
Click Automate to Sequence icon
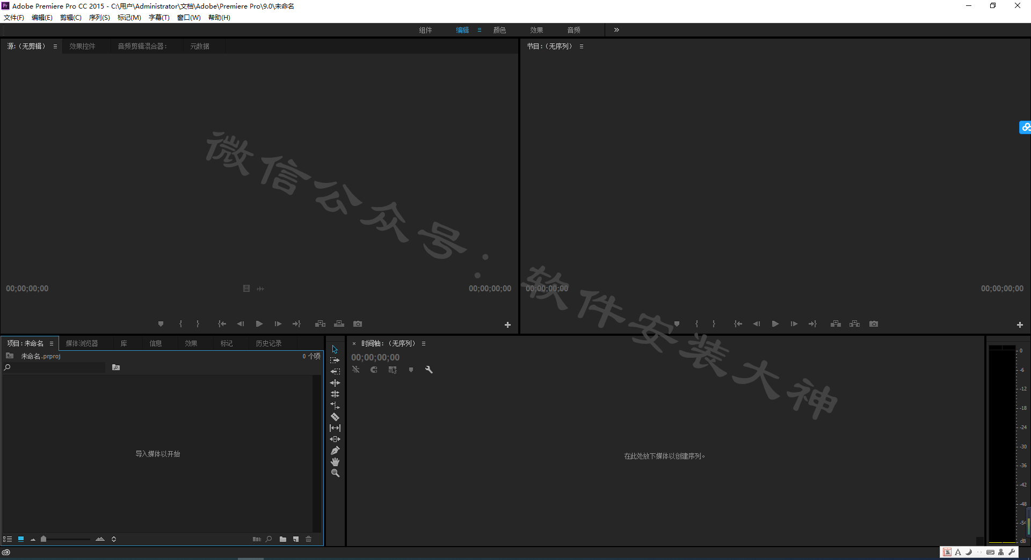[x=257, y=539]
